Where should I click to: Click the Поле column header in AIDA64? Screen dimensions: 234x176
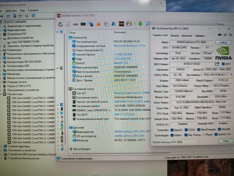72,33
